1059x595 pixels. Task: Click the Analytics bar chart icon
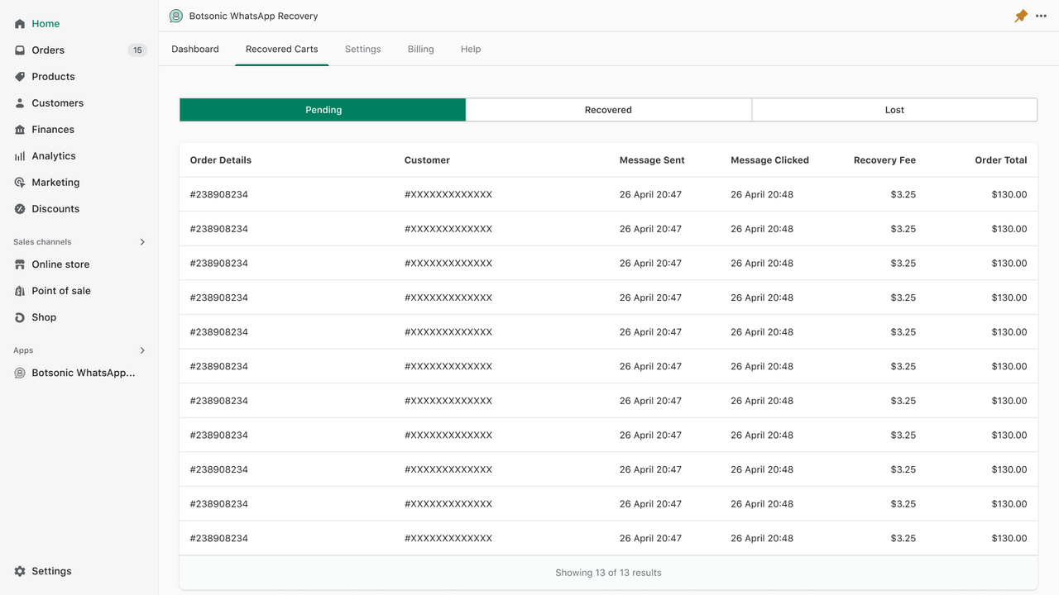point(20,156)
